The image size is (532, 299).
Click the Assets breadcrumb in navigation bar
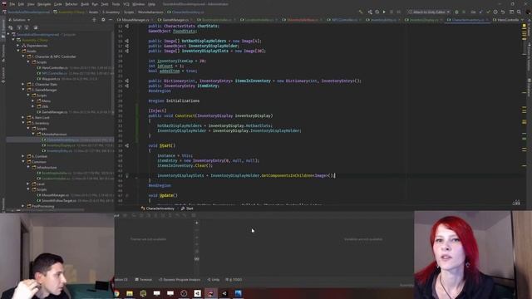coord(94,12)
